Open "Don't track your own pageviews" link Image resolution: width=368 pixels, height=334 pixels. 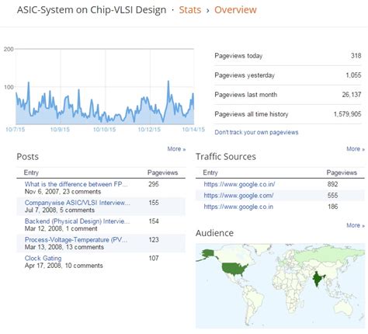(256, 132)
